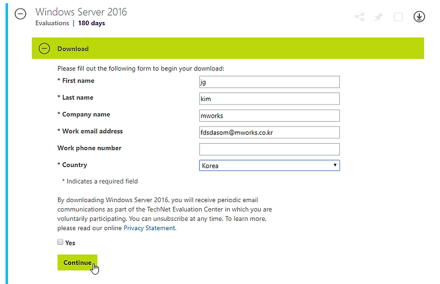Open the Privacy Statement link
Screen dimensions: 440x284
click(150, 228)
